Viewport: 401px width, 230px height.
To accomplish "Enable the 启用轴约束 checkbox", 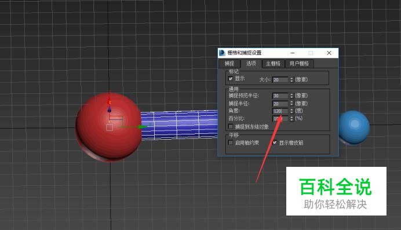I will coord(231,143).
